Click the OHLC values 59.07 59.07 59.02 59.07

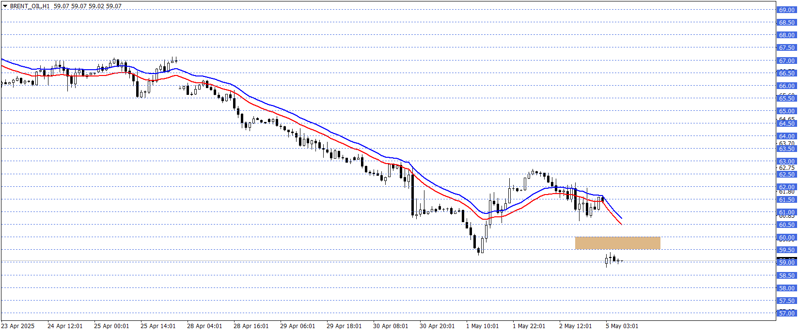click(x=88, y=6)
